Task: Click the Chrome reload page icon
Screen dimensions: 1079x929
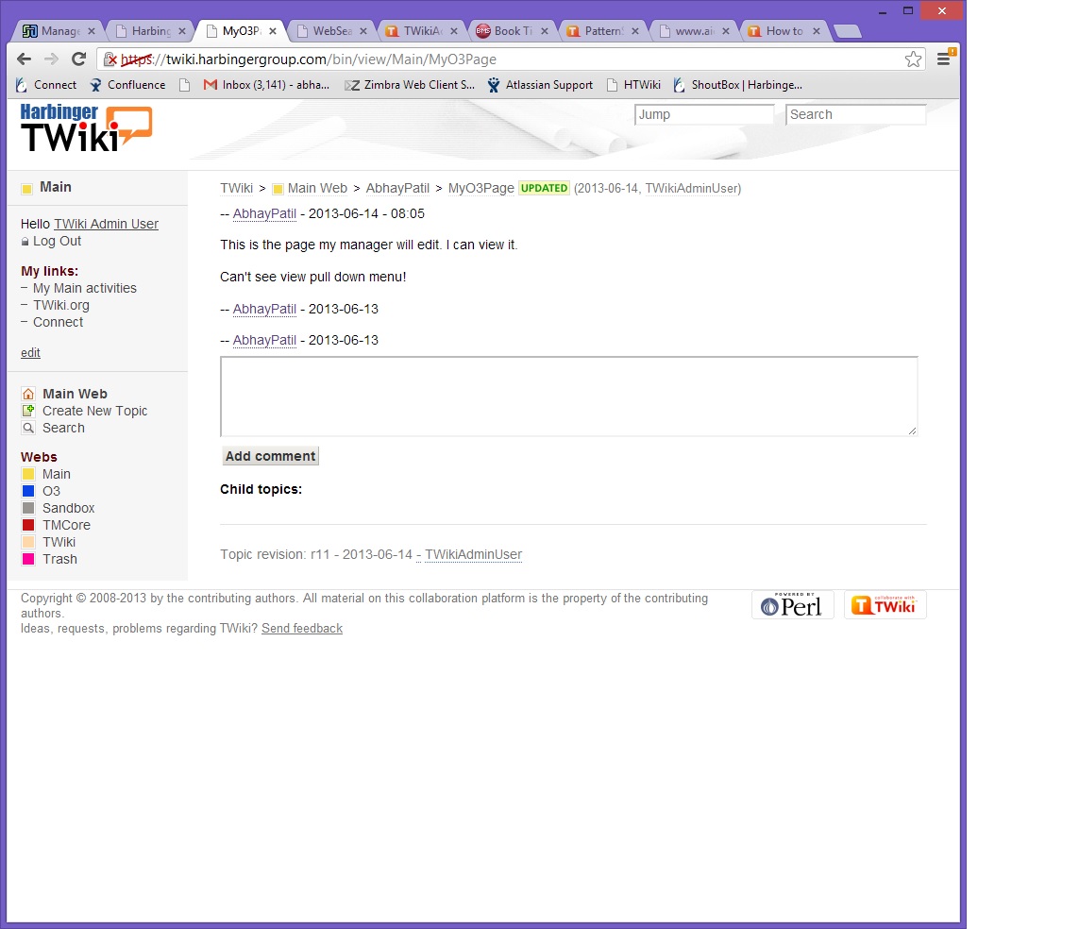Action: (x=79, y=59)
